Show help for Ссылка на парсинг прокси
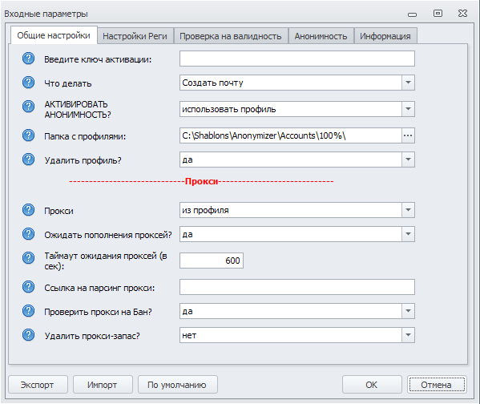 (29, 287)
